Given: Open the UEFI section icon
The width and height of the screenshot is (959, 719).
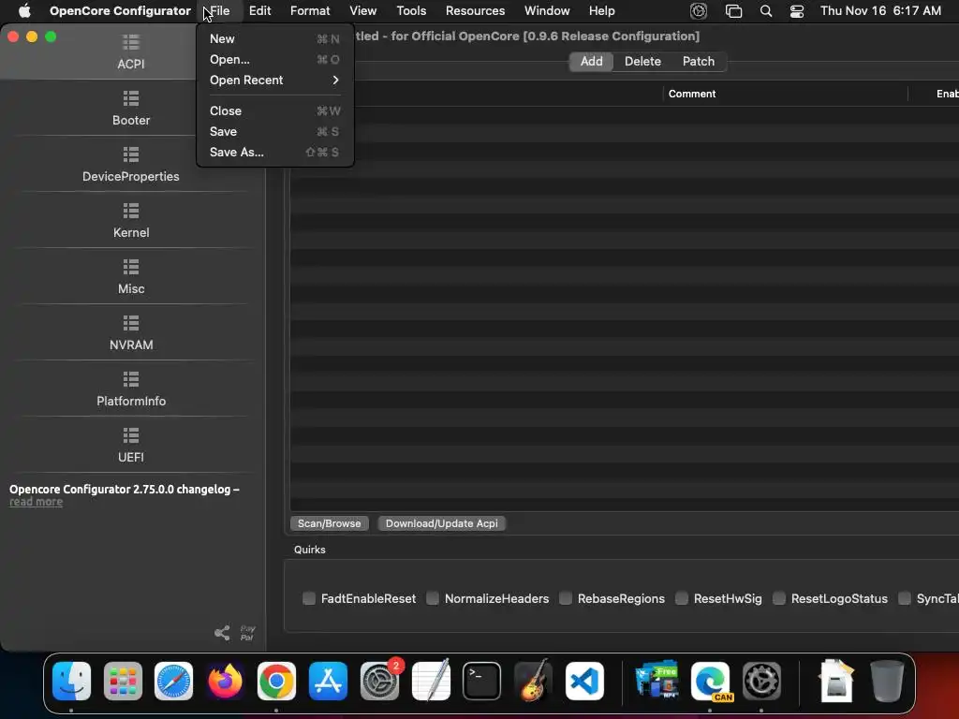Looking at the screenshot, I should pos(131,435).
